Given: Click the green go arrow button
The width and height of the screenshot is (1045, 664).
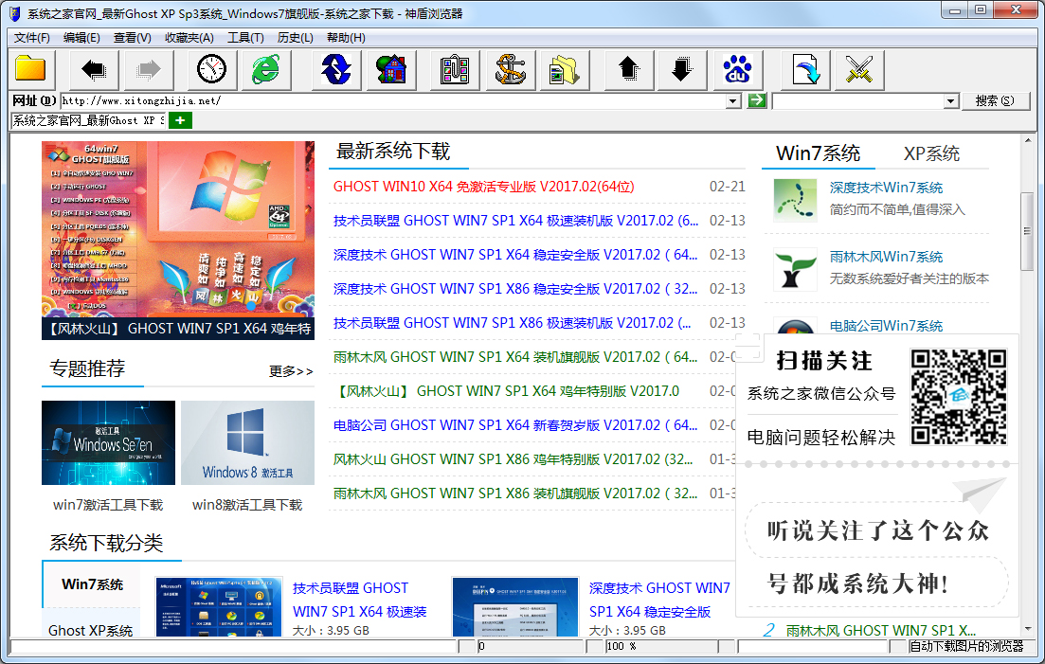Looking at the screenshot, I should coord(755,100).
